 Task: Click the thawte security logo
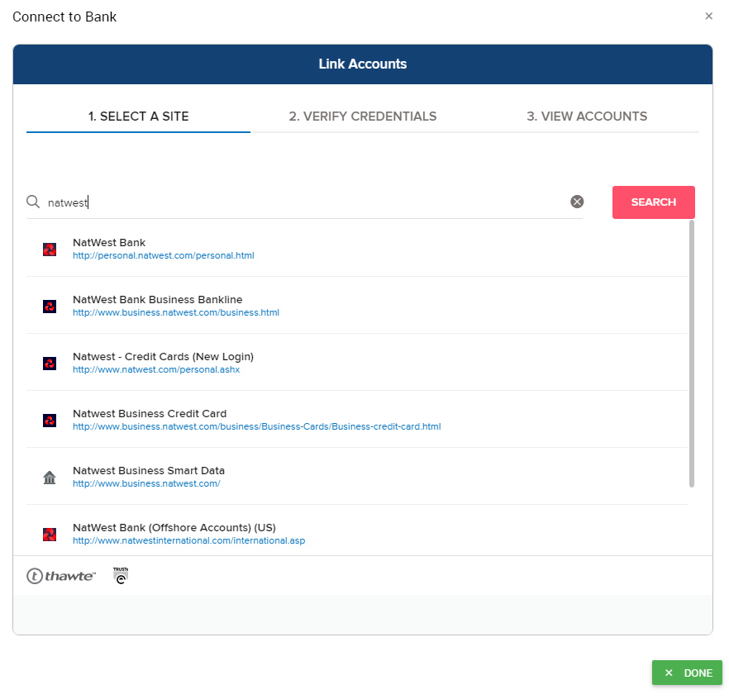[x=61, y=576]
